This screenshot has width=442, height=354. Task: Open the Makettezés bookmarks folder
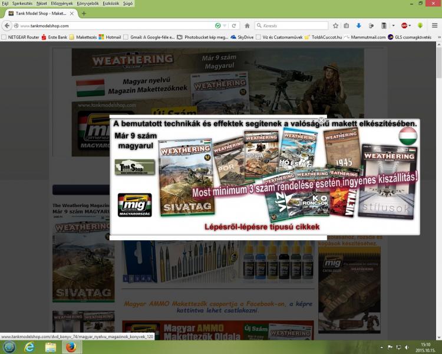pos(83,37)
